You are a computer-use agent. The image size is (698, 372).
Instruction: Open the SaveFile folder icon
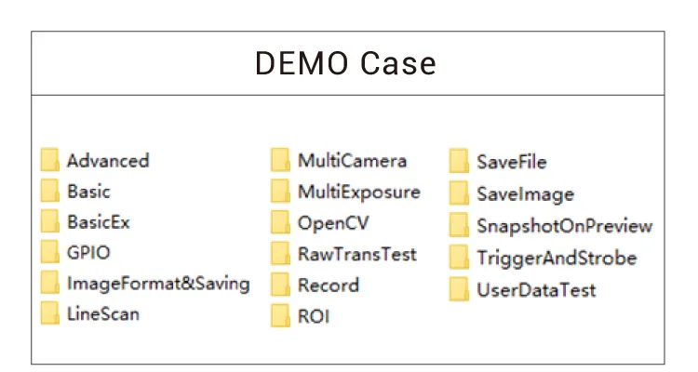(x=459, y=162)
